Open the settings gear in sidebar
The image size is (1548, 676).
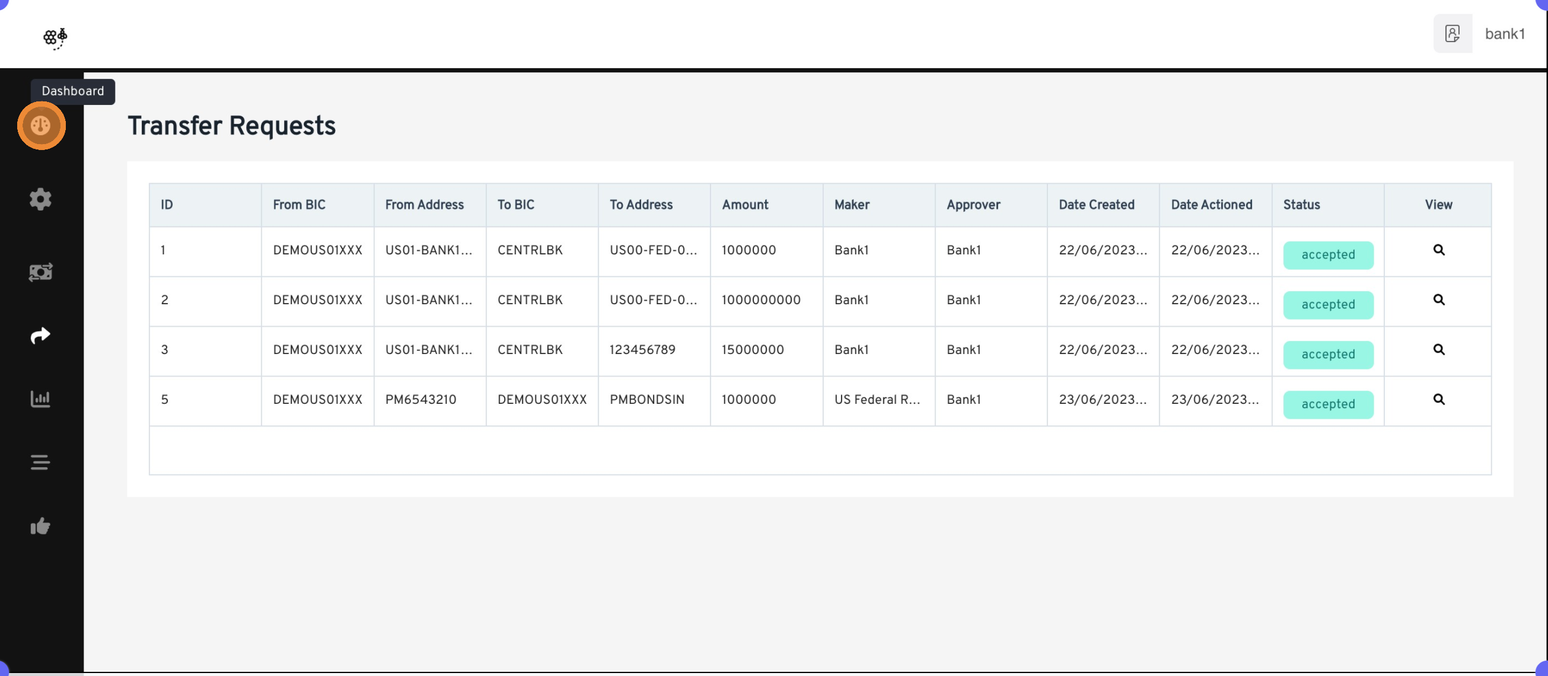point(40,199)
